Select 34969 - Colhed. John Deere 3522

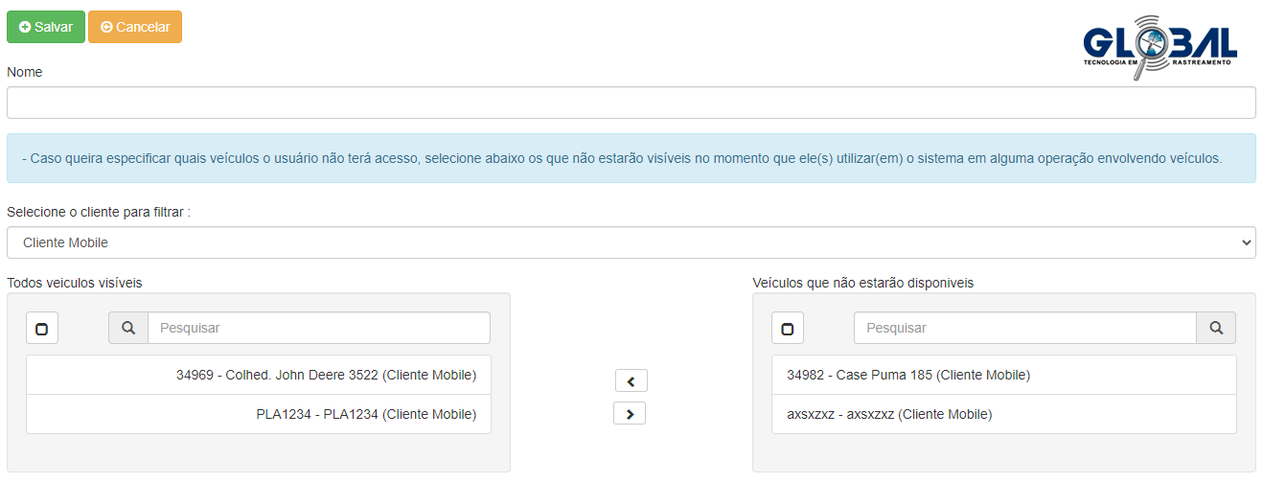(326, 375)
